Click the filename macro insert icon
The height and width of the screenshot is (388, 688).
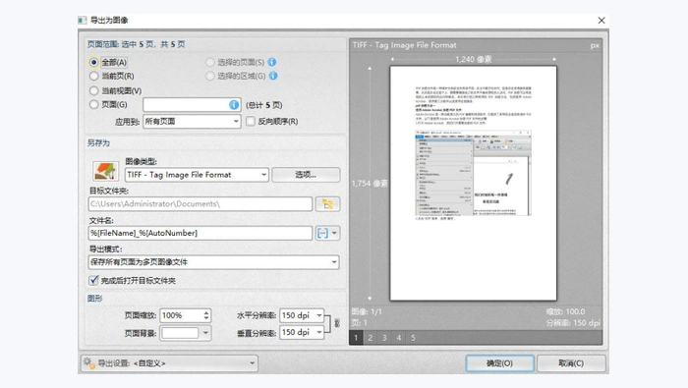click(x=322, y=233)
